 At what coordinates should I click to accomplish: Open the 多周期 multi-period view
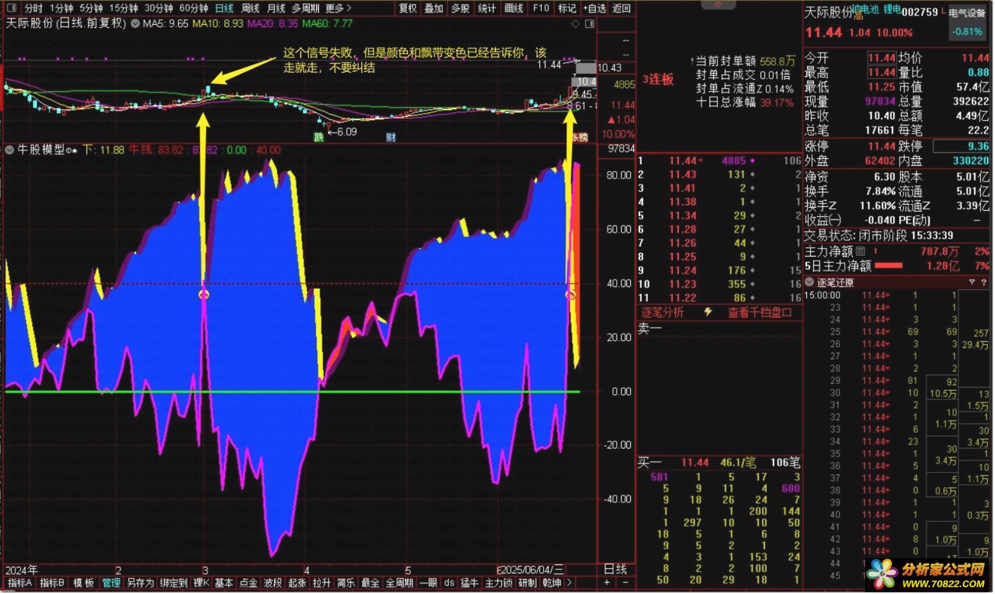(305, 8)
